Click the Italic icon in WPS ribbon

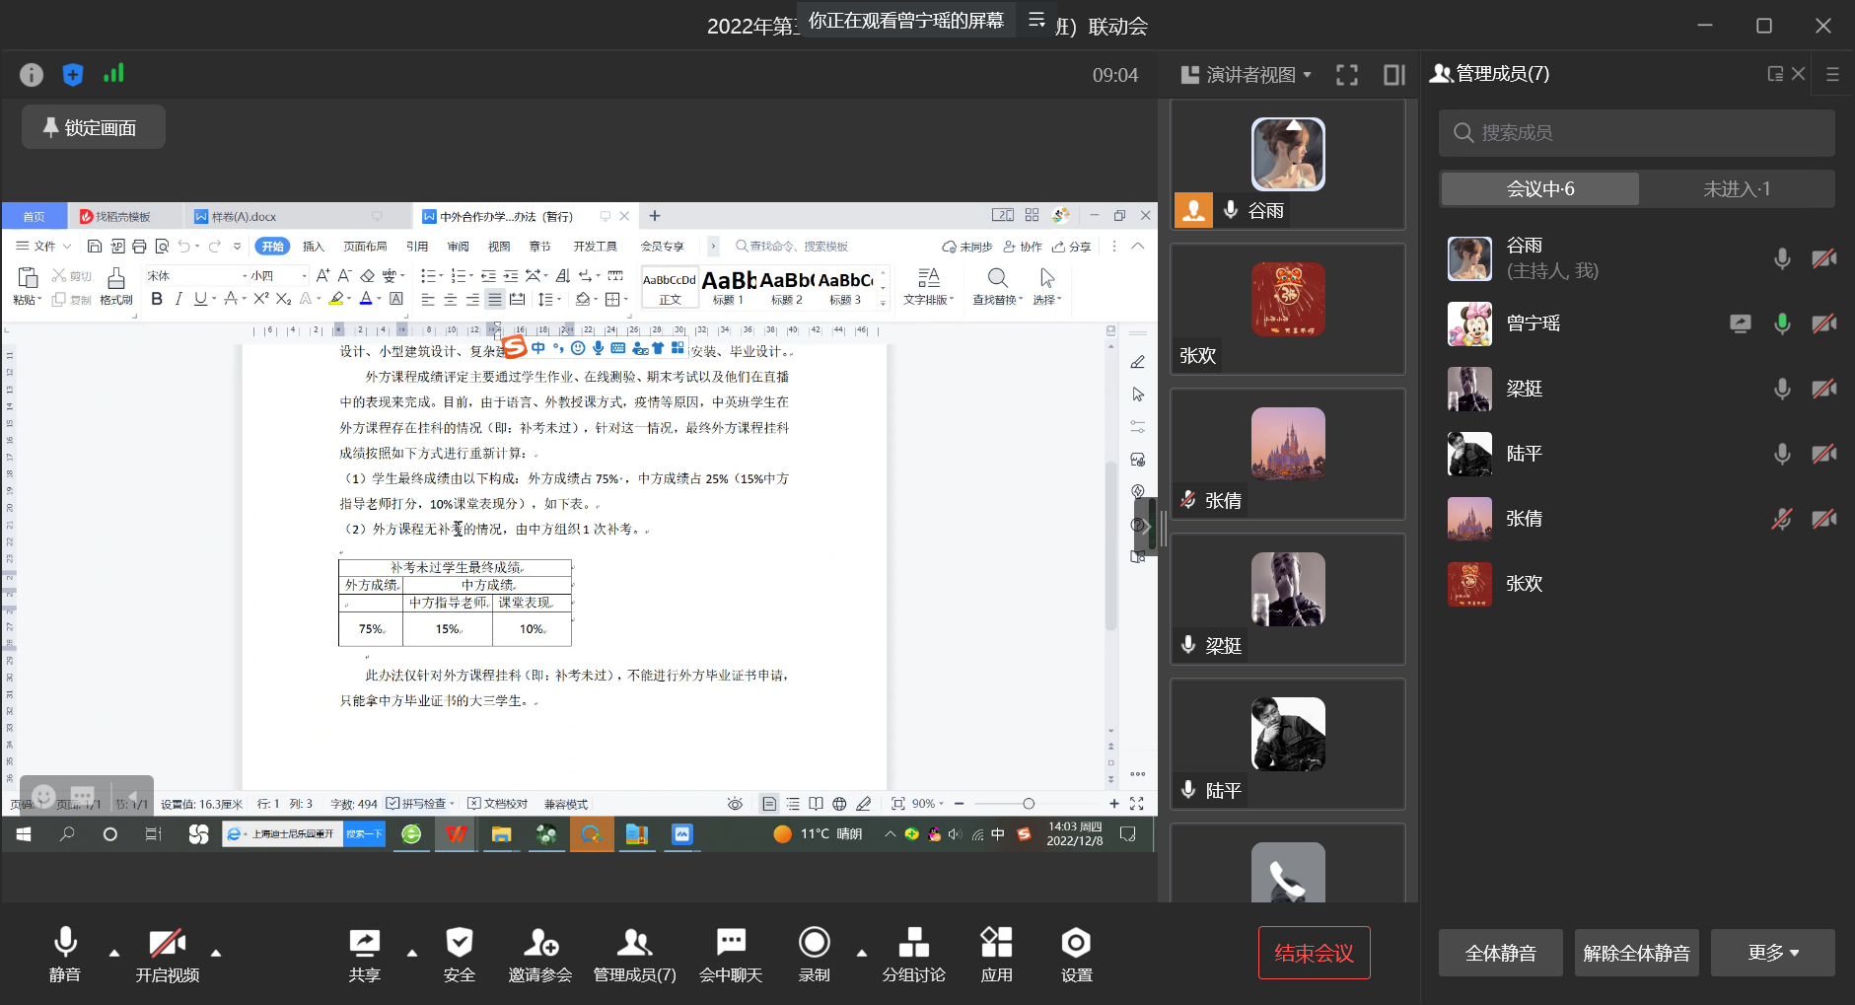pyautogui.click(x=178, y=299)
